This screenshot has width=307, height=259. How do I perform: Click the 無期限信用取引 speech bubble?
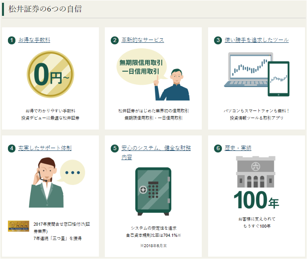tap(141, 67)
